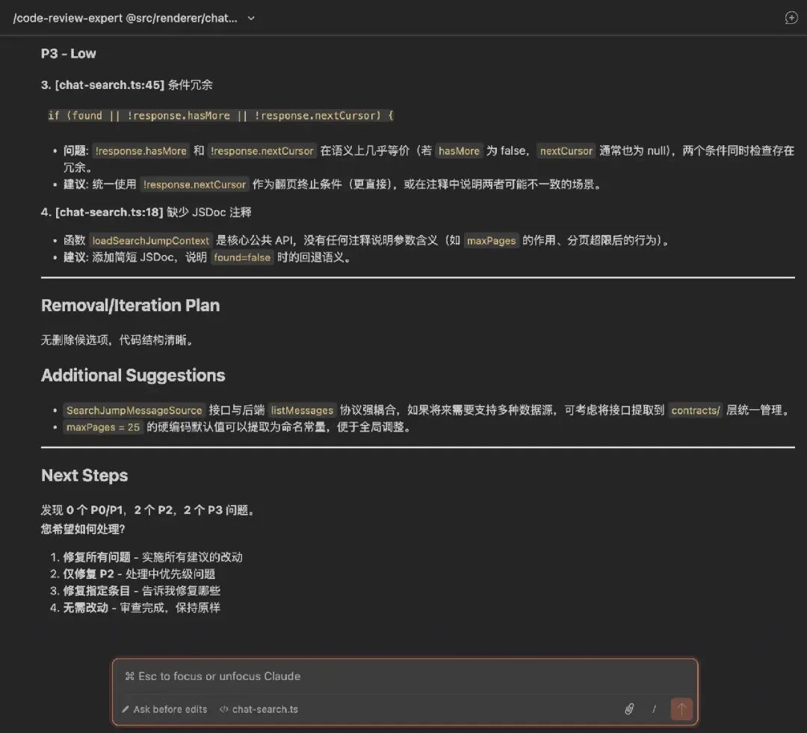Attach a file with the paperclip icon
The width and height of the screenshot is (807, 733).
[629, 709]
